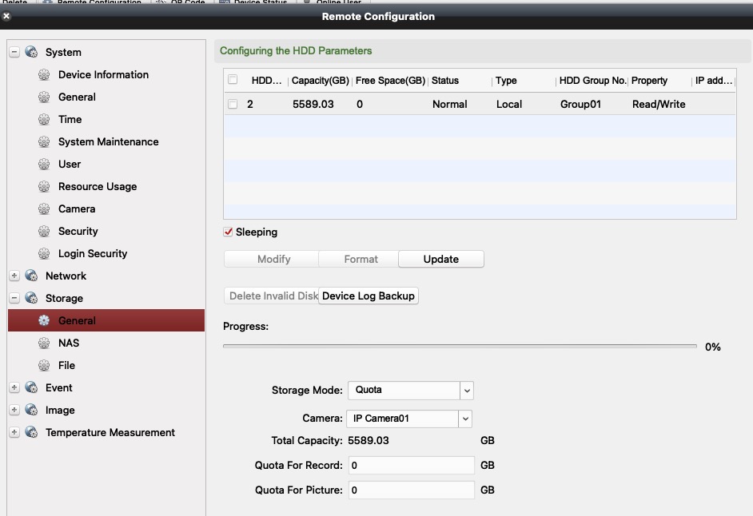The width and height of the screenshot is (753, 516).
Task: Click the format progress bar
Action: (x=460, y=347)
